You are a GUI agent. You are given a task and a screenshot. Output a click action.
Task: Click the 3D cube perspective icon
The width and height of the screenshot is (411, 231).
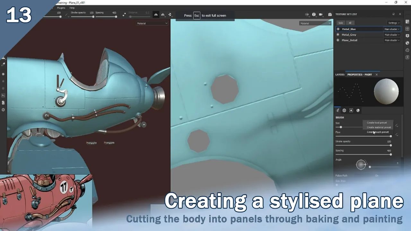click(x=314, y=14)
